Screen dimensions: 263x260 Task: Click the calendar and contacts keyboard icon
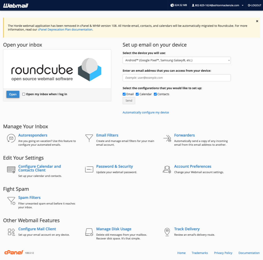pos(11,169)
